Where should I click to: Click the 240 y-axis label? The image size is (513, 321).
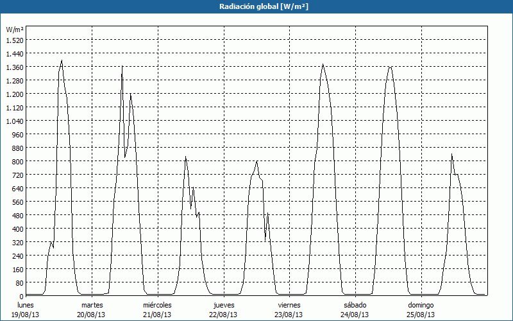click(18, 256)
